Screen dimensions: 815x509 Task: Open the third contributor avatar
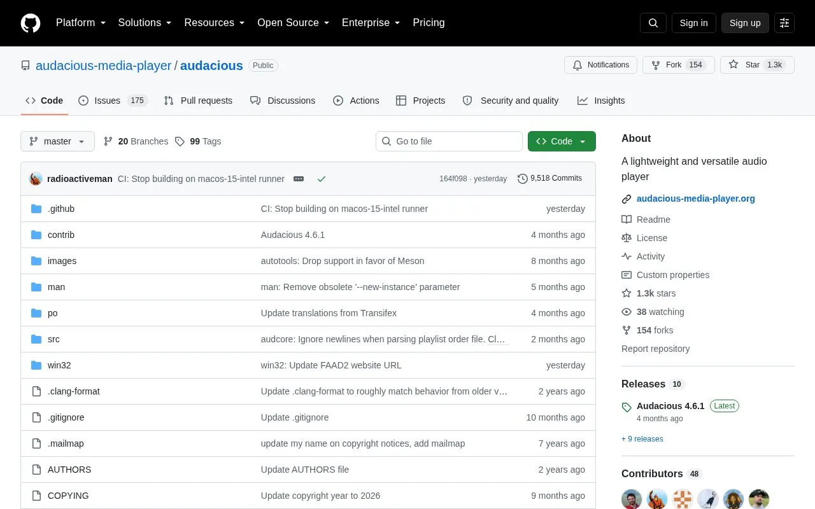(683, 499)
